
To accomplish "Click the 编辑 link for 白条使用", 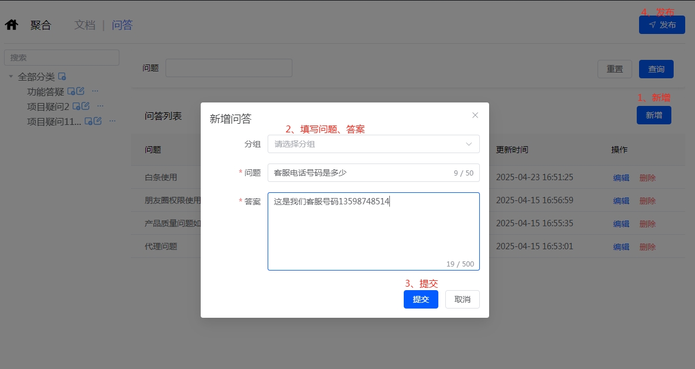I will [x=621, y=178].
